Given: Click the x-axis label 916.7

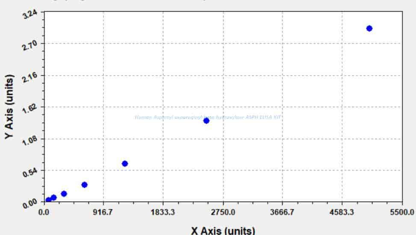Looking at the screenshot, I should click(x=104, y=212).
